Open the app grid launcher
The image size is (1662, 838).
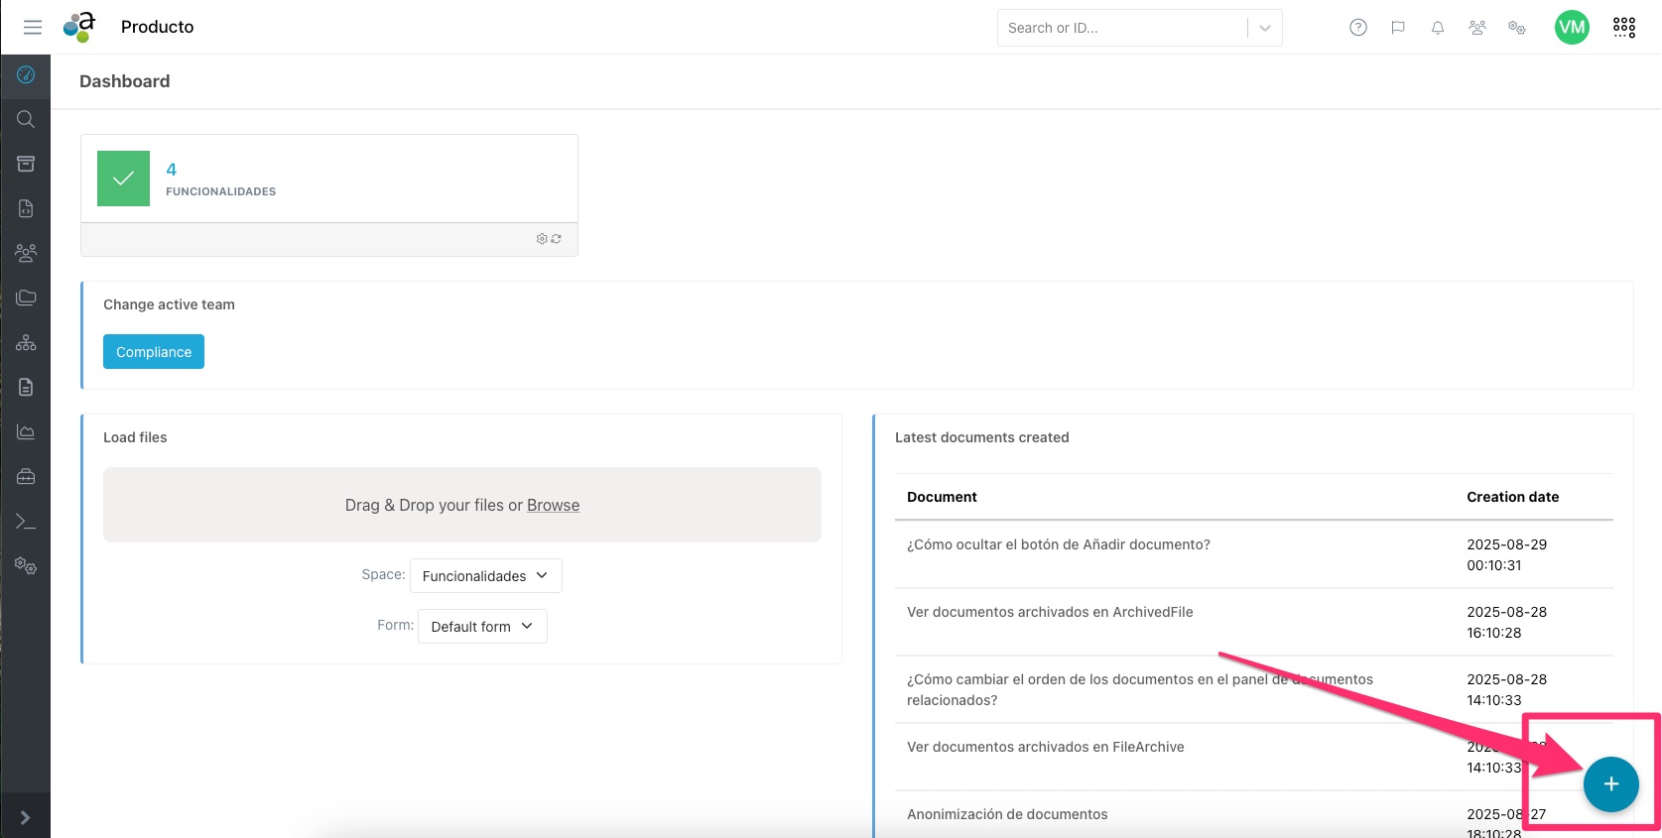pos(1623,28)
